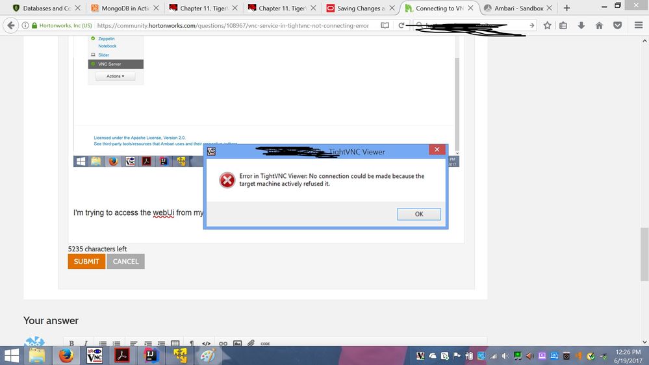Reload the page with refresh icon
649x365 pixels.
(401, 25)
